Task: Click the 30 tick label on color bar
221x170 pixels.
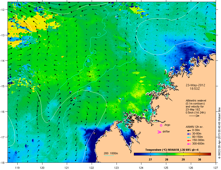Action: [199, 159]
